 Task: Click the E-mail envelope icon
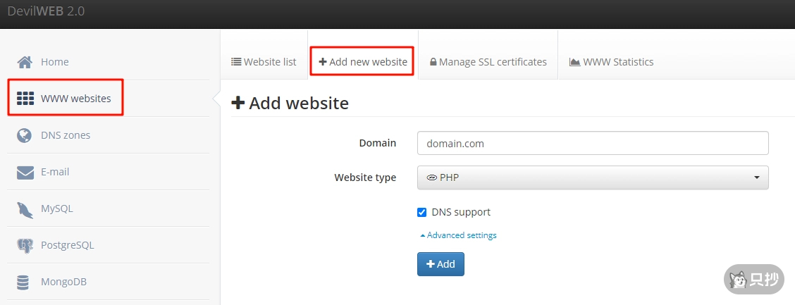(25, 172)
